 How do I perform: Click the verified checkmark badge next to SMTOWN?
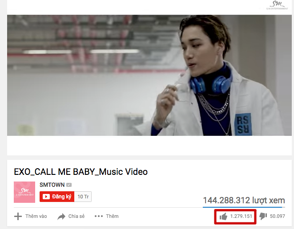(69, 185)
